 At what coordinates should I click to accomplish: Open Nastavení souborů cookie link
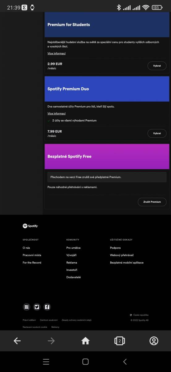(x=35, y=327)
